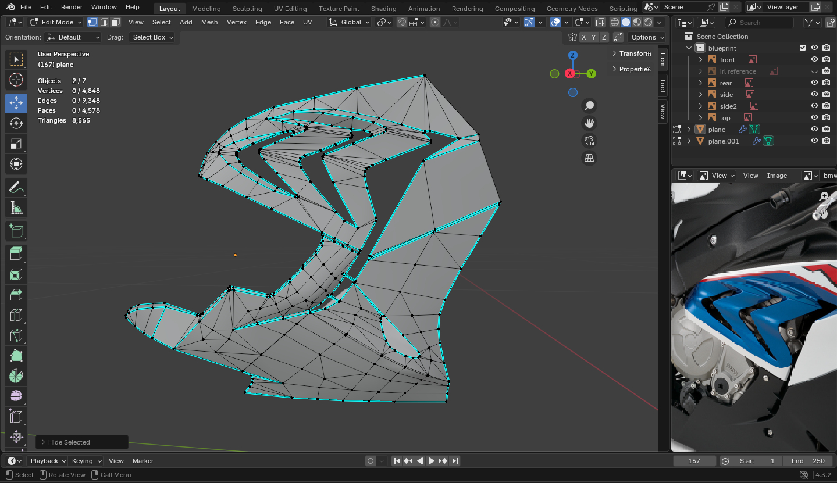Toggle camera view icon
Image resolution: width=837 pixels, height=483 pixels.
[589, 141]
